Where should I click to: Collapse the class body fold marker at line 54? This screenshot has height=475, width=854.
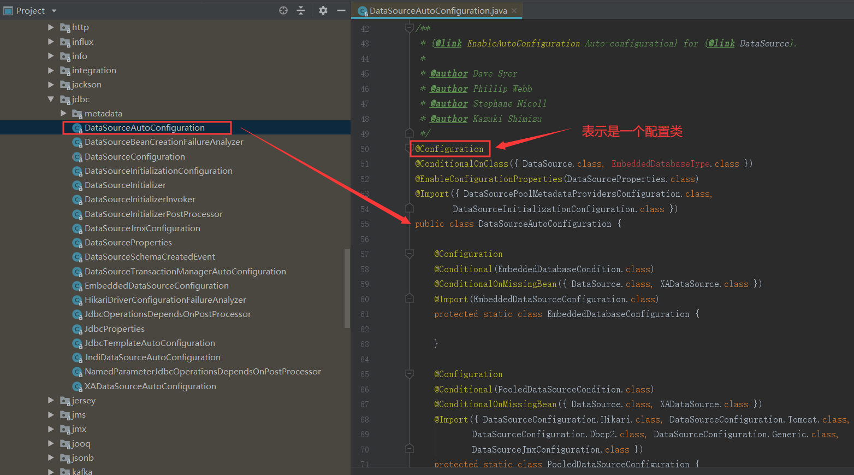click(x=408, y=208)
